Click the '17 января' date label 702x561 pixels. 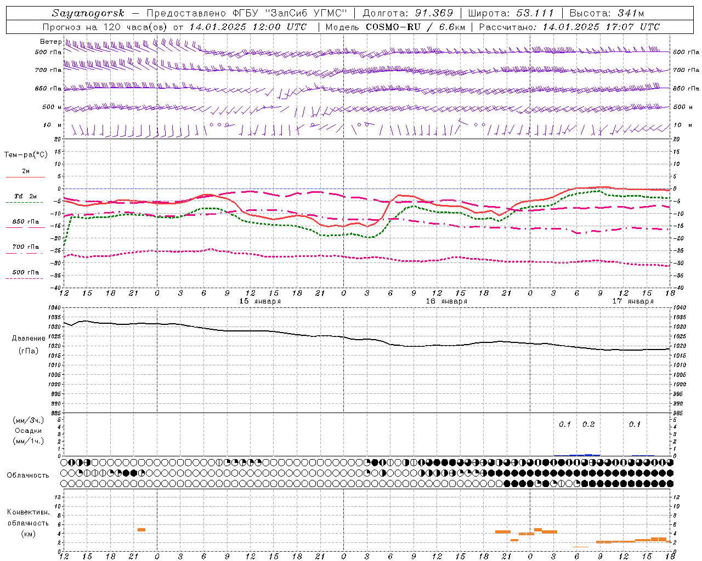[633, 301]
